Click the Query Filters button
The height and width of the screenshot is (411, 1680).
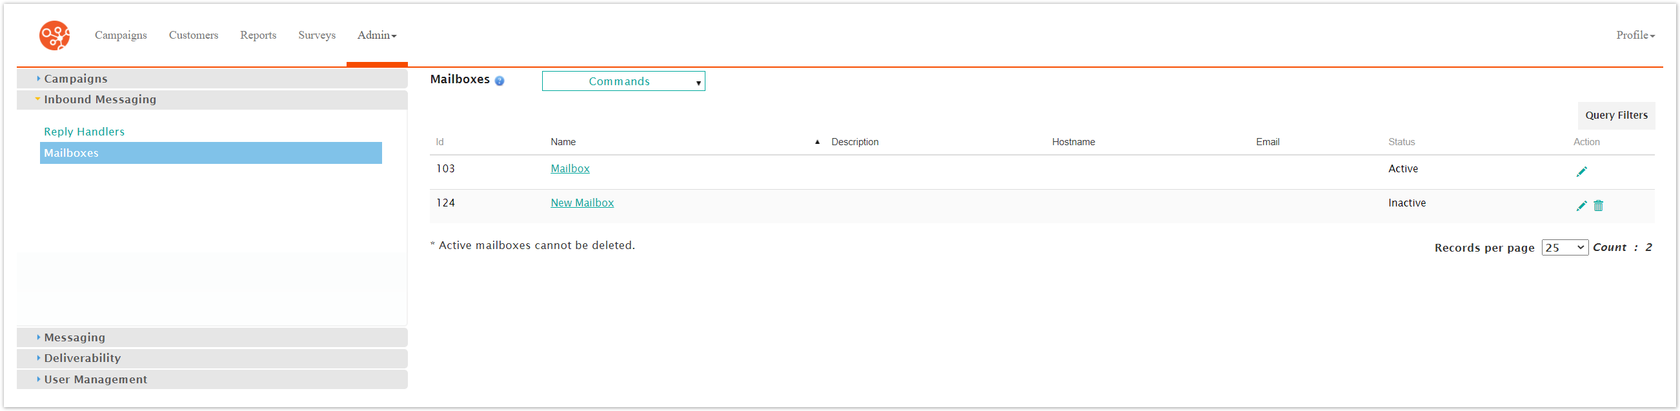(1615, 115)
